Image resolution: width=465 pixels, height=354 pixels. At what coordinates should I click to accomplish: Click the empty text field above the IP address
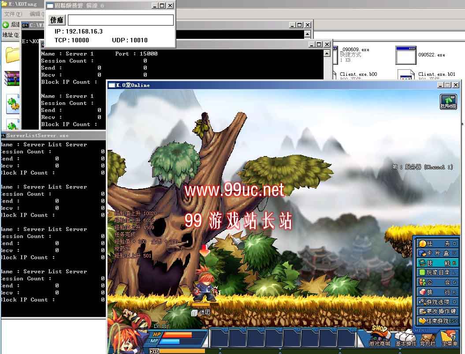(120, 20)
